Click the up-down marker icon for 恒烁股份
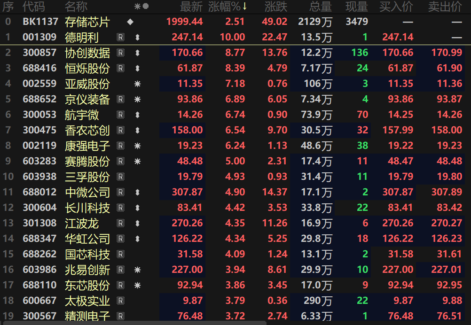The height and width of the screenshot is (325, 471). tap(137, 69)
